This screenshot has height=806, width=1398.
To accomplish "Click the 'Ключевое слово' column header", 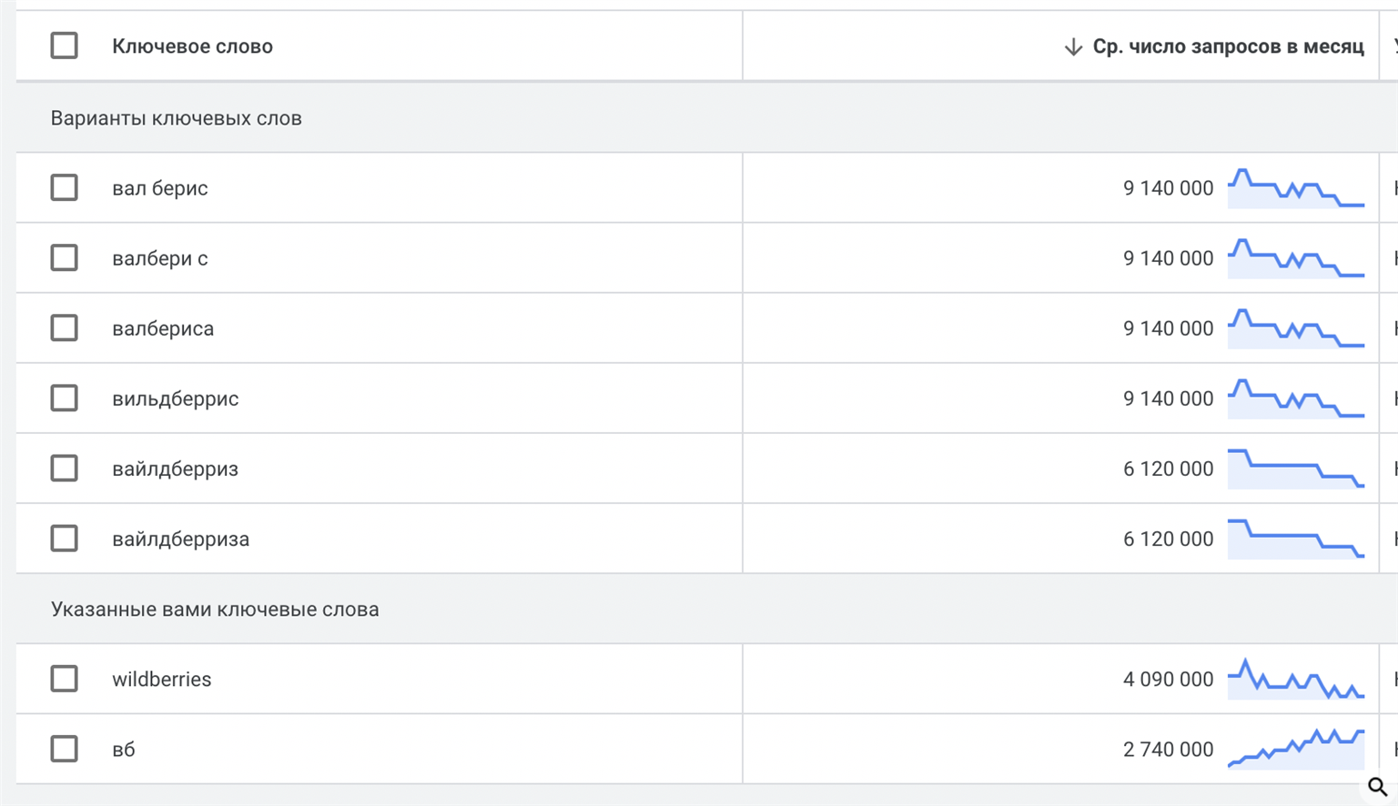I will 192,46.
